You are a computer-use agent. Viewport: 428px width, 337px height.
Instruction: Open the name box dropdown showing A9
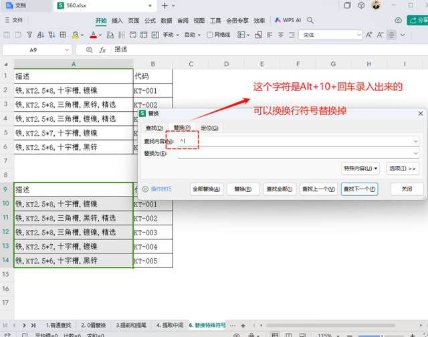click(x=67, y=50)
